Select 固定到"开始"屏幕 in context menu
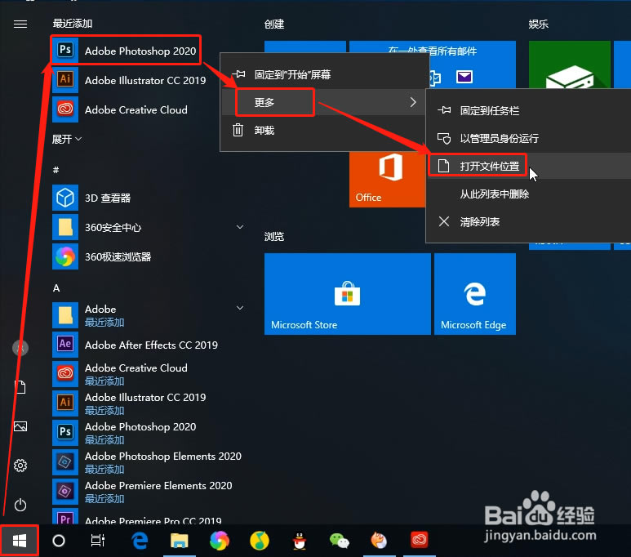631x557 pixels. (x=324, y=74)
